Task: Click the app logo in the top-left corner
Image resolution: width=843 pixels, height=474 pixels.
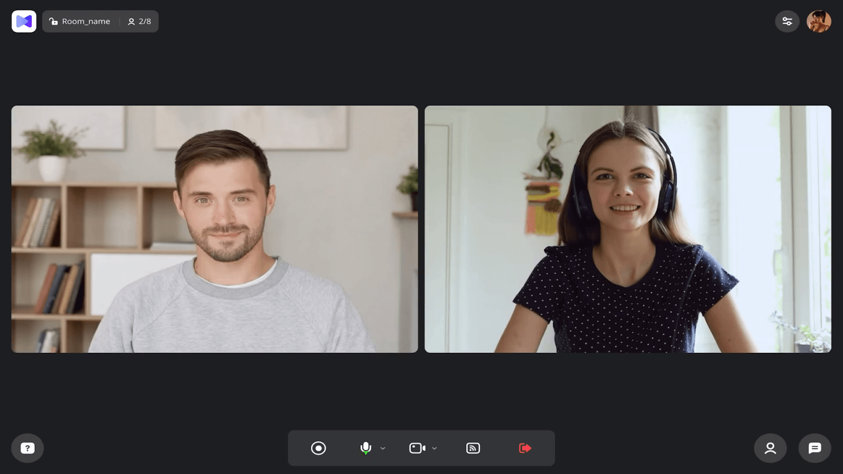Action: (x=23, y=21)
